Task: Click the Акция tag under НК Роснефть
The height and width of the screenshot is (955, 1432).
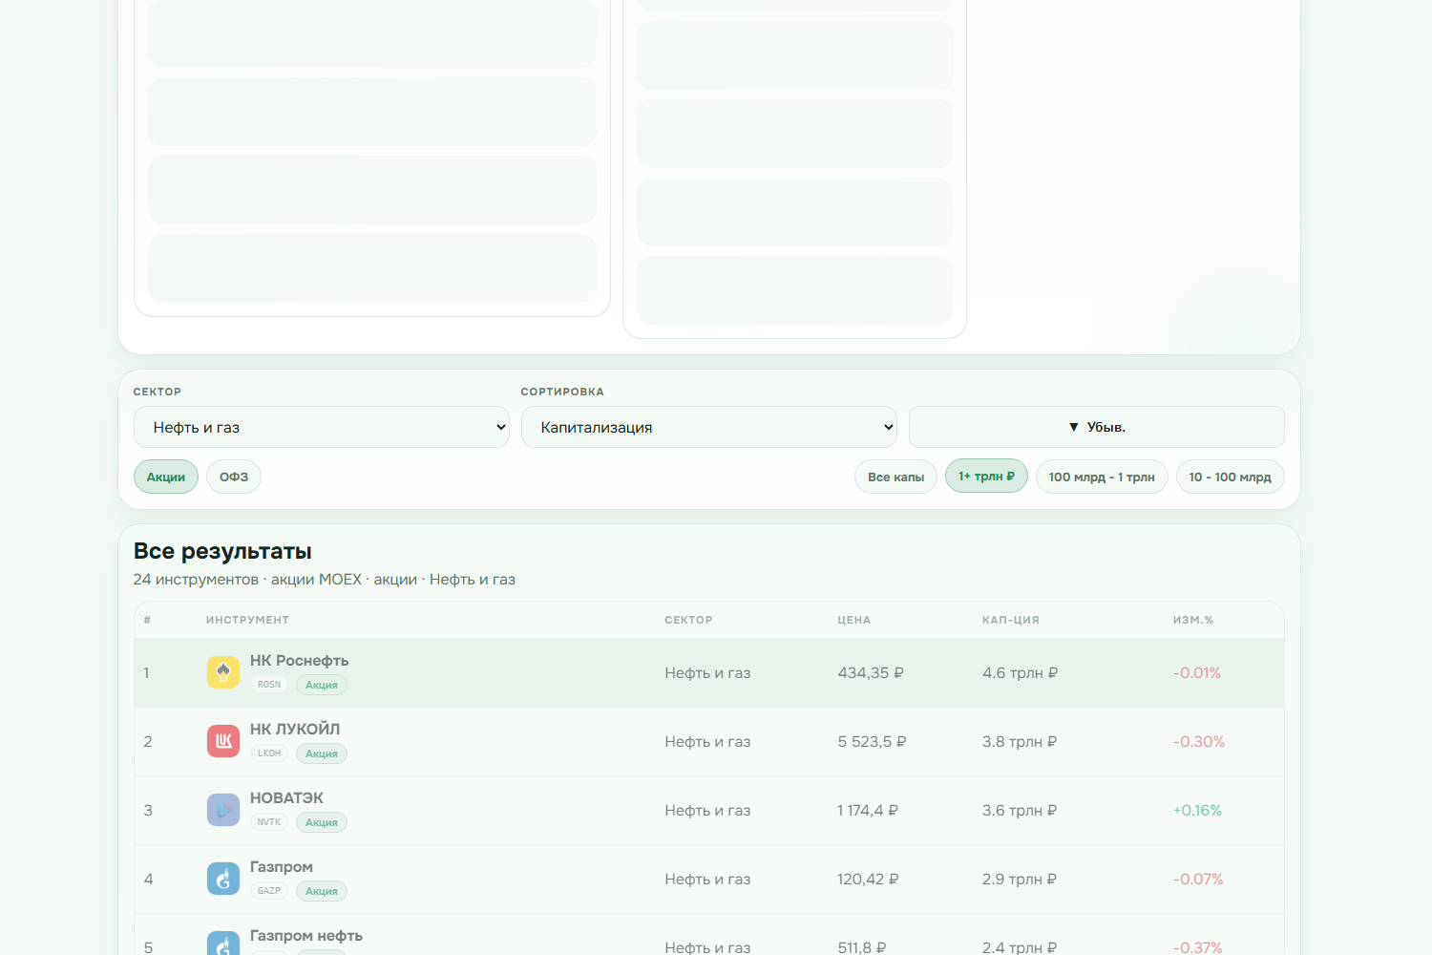Action: coord(322,685)
